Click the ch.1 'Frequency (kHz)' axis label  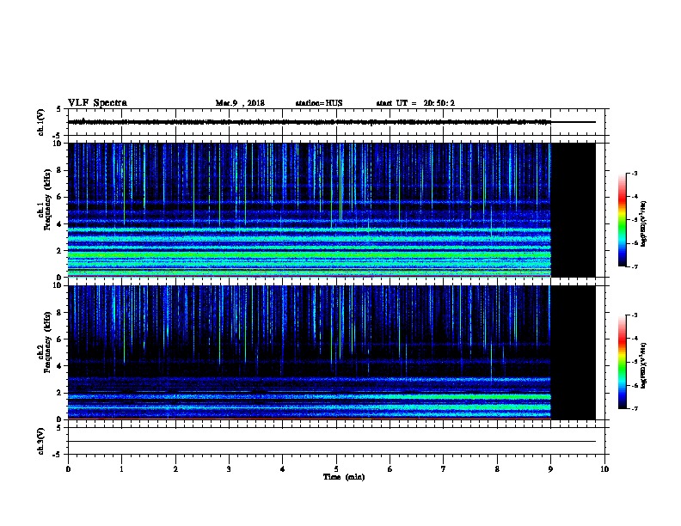point(47,199)
